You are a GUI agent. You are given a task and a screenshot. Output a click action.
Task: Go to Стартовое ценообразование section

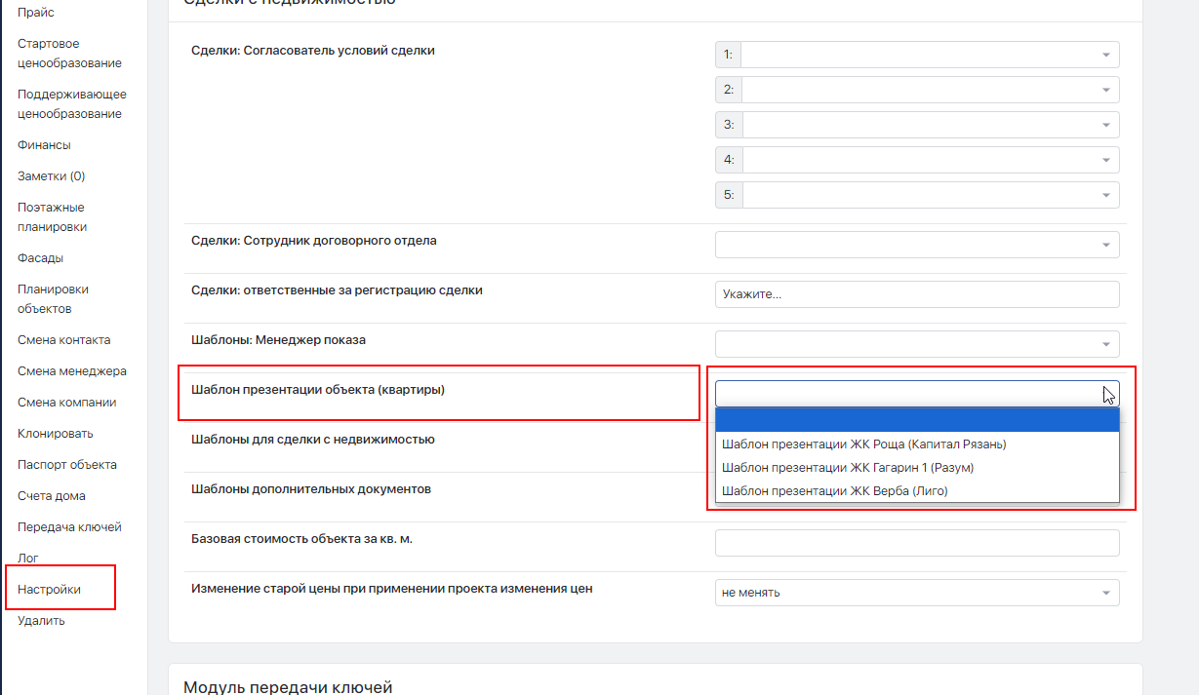coord(69,54)
